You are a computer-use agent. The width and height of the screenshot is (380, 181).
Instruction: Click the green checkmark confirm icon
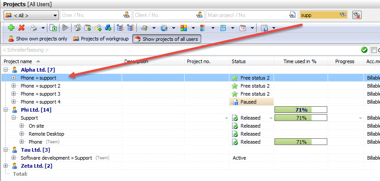tap(364, 50)
